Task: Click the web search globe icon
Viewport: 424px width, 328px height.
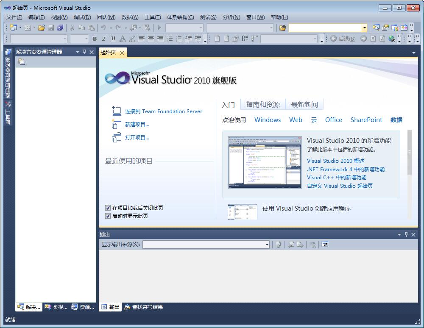Action: (392, 39)
